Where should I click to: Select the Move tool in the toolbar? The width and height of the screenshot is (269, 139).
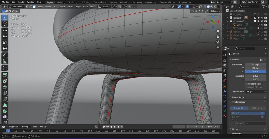[x=5, y=30]
